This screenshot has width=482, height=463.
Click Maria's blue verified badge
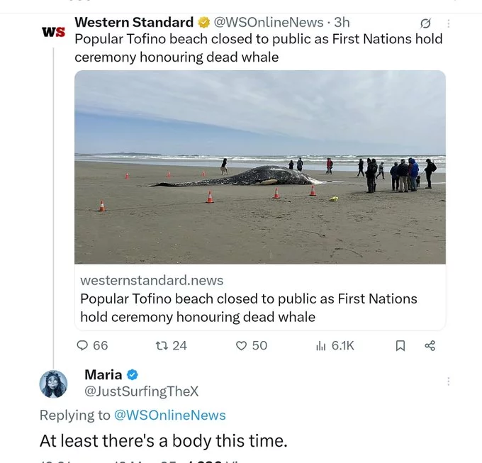(x=133, y=375)
